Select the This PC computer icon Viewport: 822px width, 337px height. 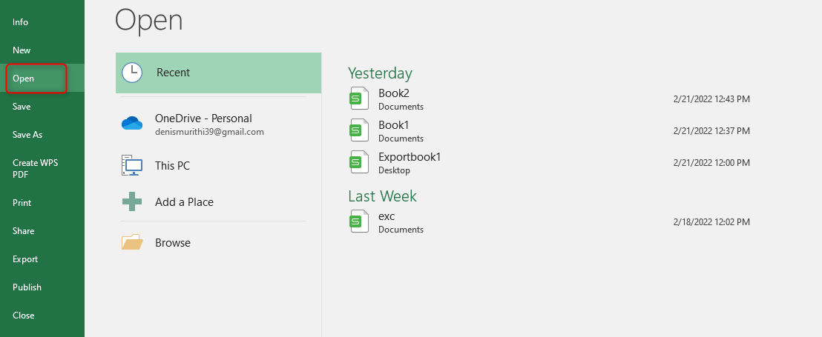click(131, 165)
